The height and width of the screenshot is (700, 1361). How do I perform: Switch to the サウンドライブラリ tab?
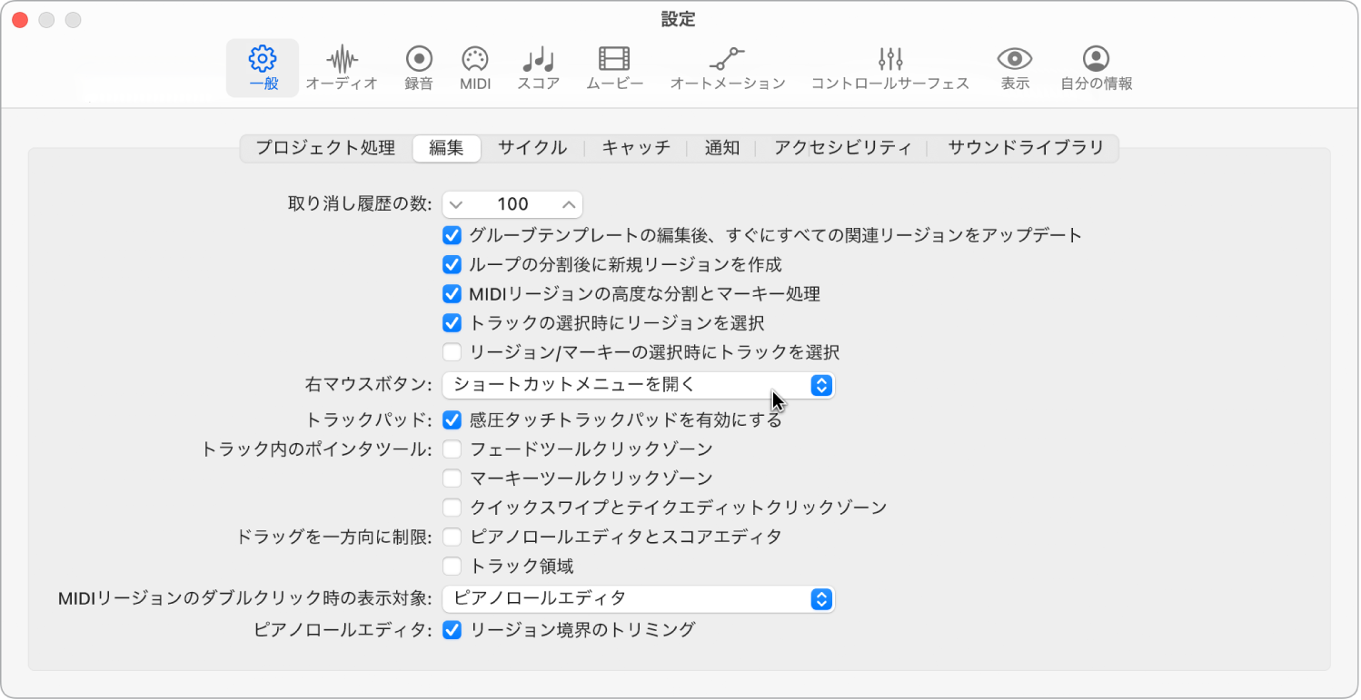(1029, 147)
